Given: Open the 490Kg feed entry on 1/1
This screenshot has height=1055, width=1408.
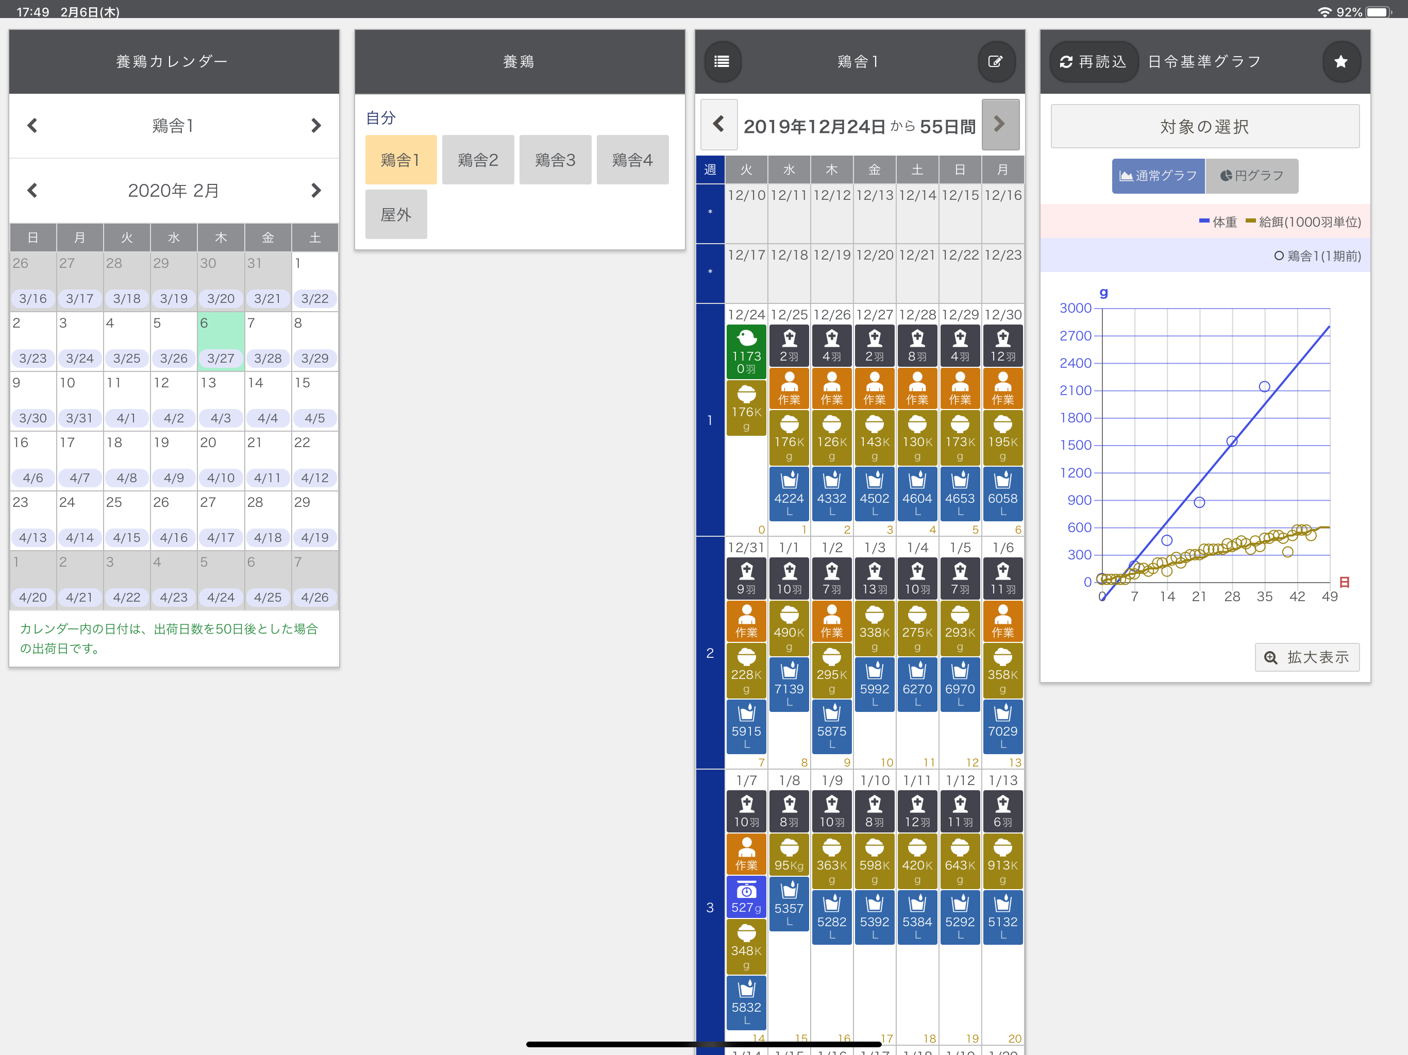Looking at the screenshot, I should (x=789, y=628).
